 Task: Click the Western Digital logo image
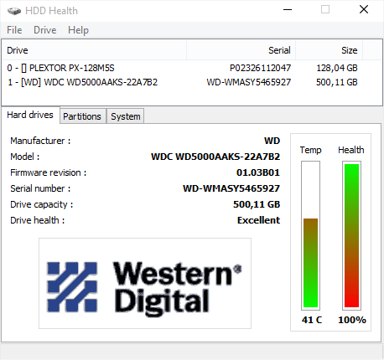pos(145,283)
